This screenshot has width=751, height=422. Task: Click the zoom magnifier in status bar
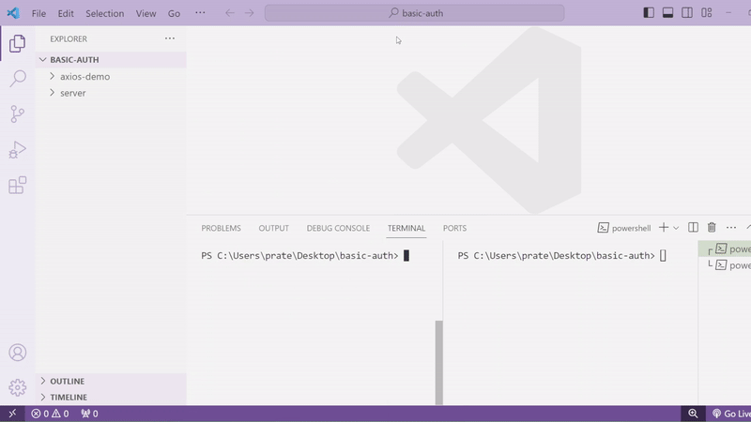click(x=693, y=414)
